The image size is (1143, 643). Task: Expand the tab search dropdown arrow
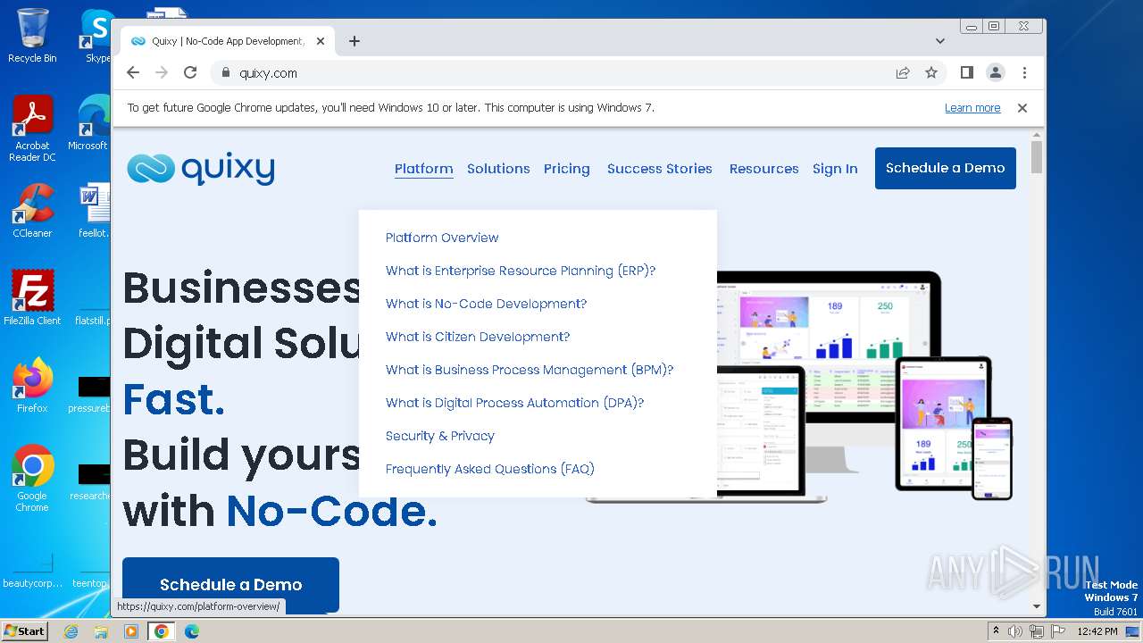940,41
